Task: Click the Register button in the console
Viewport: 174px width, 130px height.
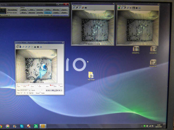Action: [x=64, y=13]
